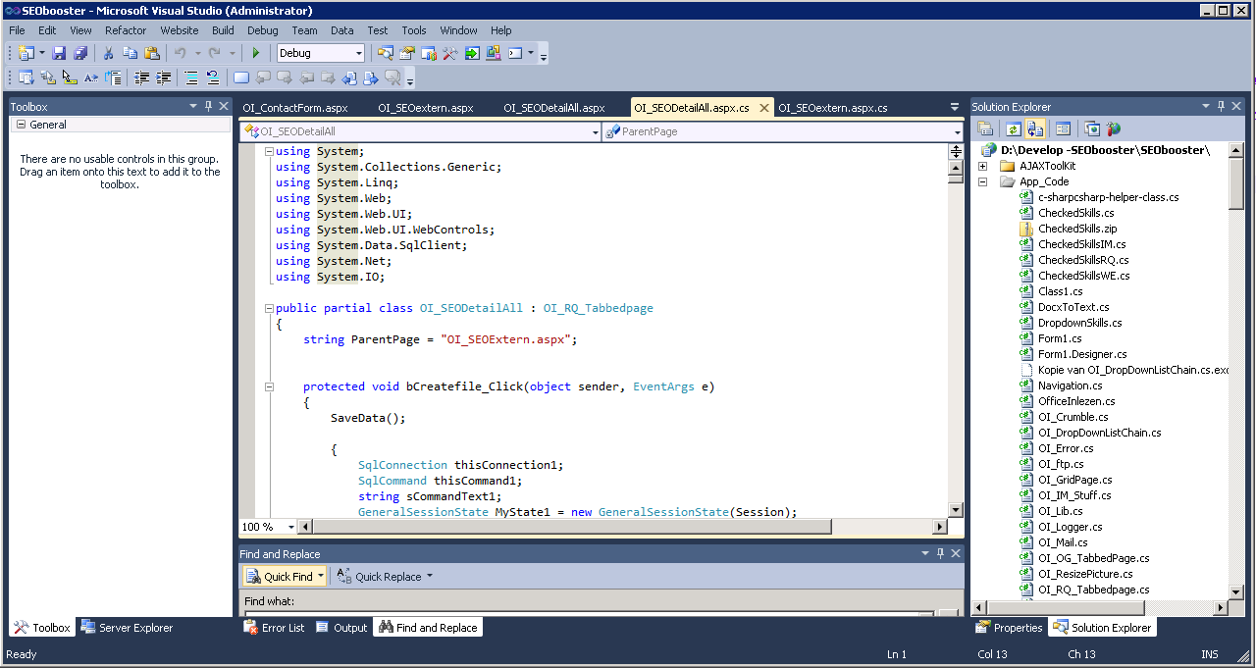The image size is (1256, 668).
Task: Open the ParentPage members dropdown
Action: pyautogui.click(x=958, y=131)
